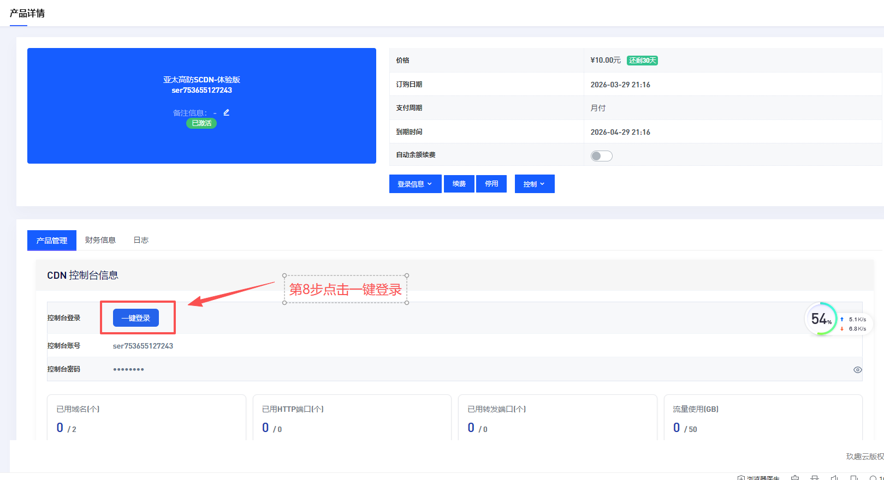
Task: Click the 还剩30天 remaining days badge
Action: pyautogui.click(x=642, y=61)
